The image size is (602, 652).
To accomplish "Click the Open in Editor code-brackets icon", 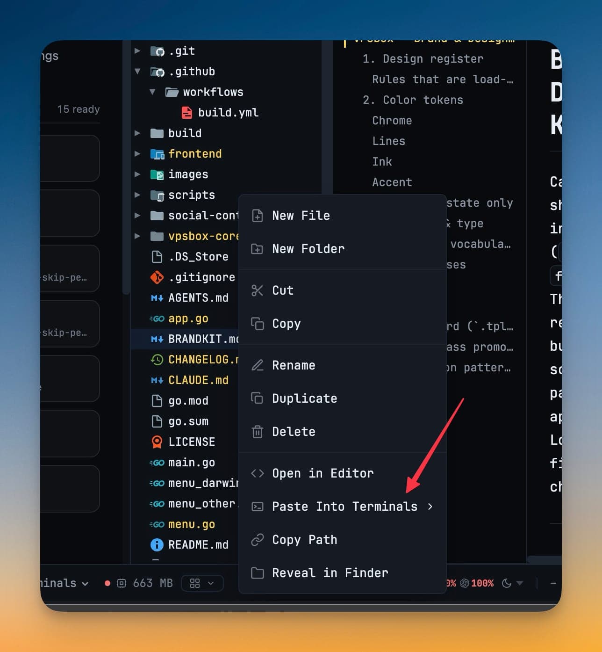I will (x=257, y=473).
